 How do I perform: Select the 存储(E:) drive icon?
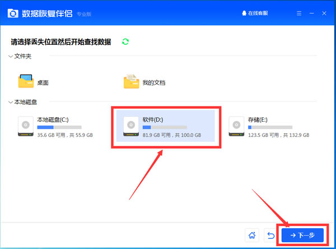pos(236,126)
